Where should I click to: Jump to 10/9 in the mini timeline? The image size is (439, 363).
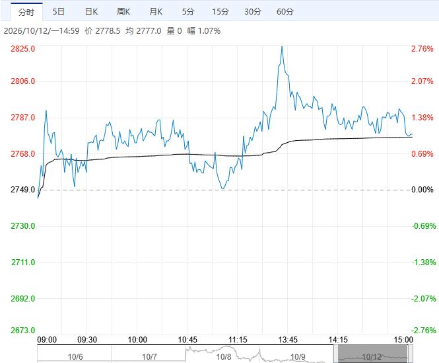click(298, 357)
